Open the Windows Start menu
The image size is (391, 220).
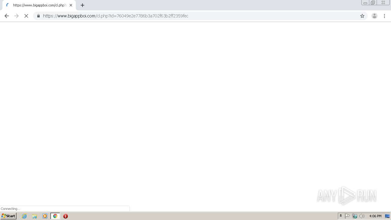9,216
